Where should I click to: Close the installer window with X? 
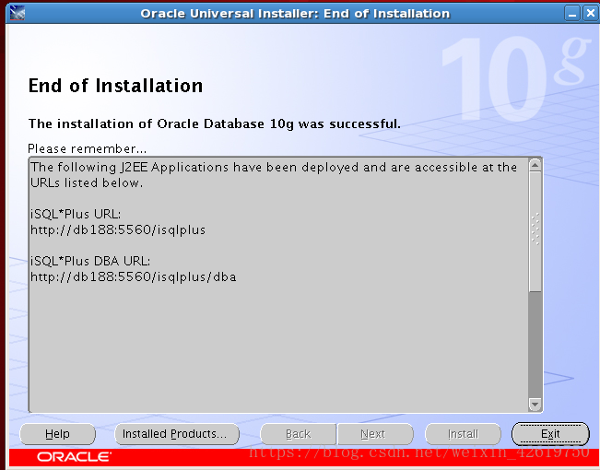pyautogui.click(x=590, y=14)
